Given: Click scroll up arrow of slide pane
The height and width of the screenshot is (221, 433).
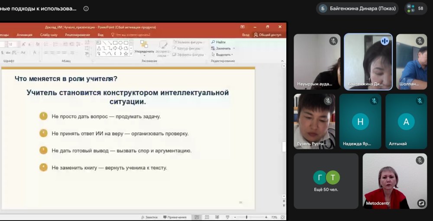Looking at the screenshot, I should point(284,66).
